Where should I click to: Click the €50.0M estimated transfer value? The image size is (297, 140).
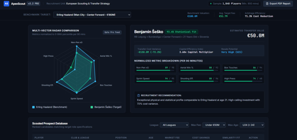256,36
